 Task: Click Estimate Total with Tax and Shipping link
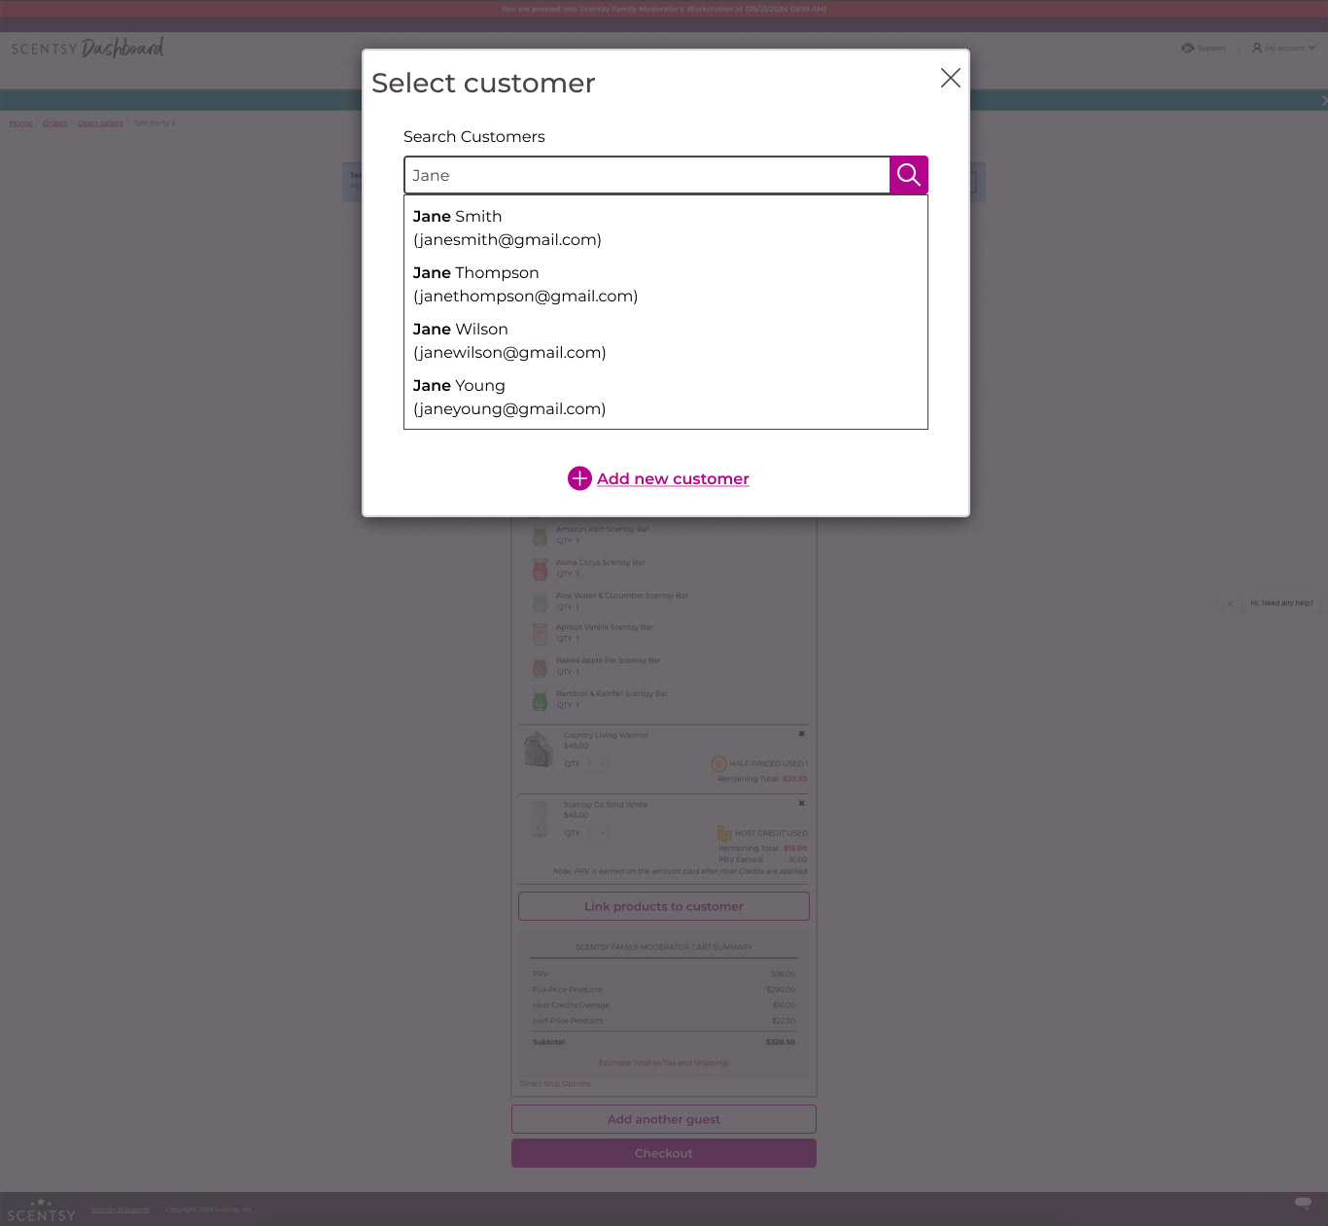[x=663, y=1063]
